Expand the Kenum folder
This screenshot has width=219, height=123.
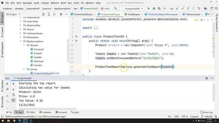click(x=21, y=29)
